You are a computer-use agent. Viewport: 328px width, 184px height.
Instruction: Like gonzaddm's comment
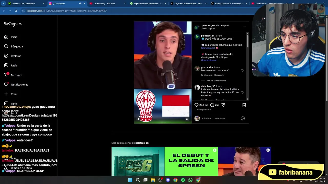pyautogui.click(x=242, y=71)
